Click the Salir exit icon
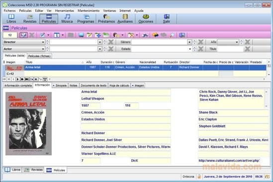 click(167, 19)
